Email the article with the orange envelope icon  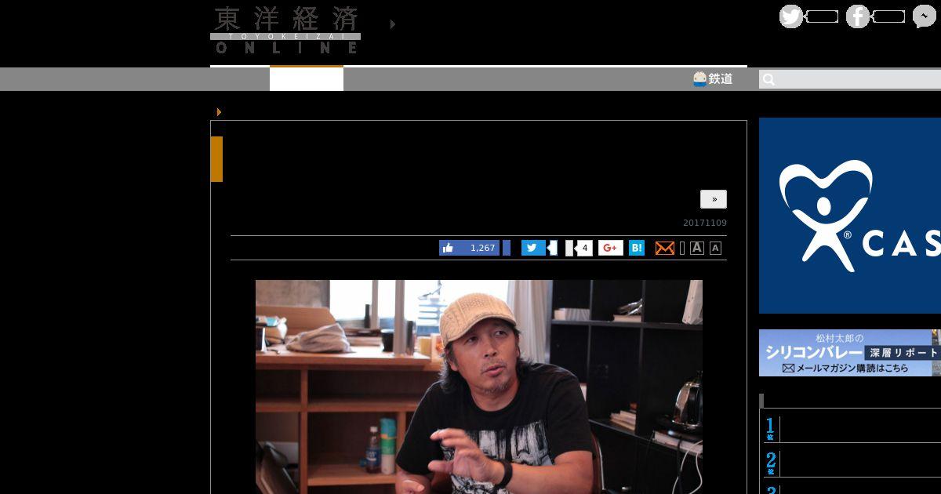[x=665, y=248]
